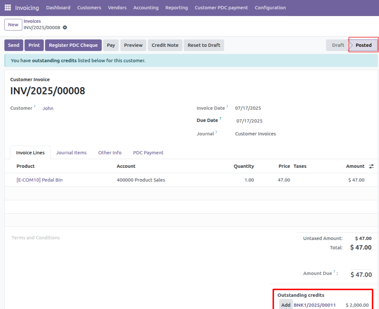The width and height of the screenshot is (379, 309).
Task: Switch to the Other Info tab
Action: 110,153
